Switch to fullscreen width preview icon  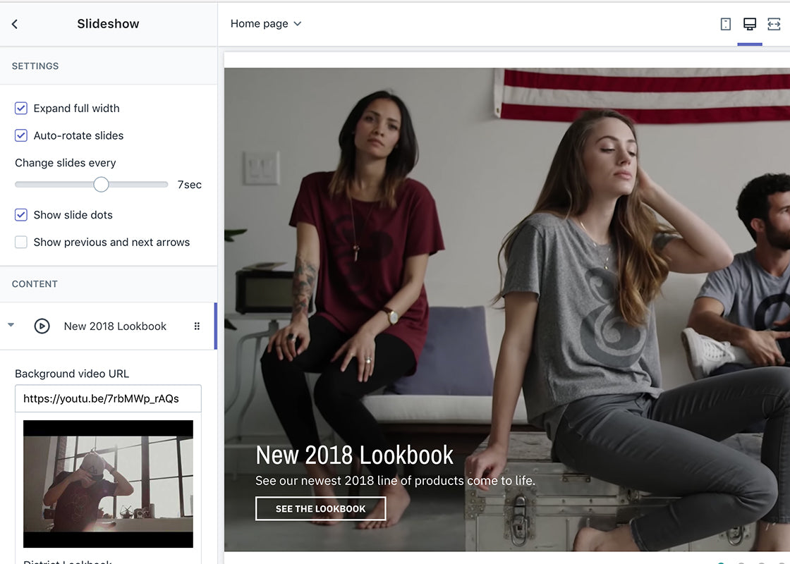tap(774, 24)
